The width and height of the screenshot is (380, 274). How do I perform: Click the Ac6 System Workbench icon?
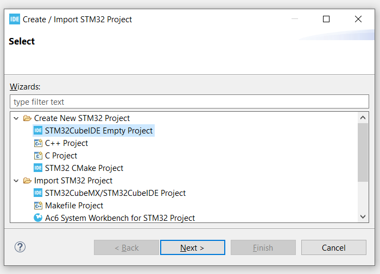38,218
